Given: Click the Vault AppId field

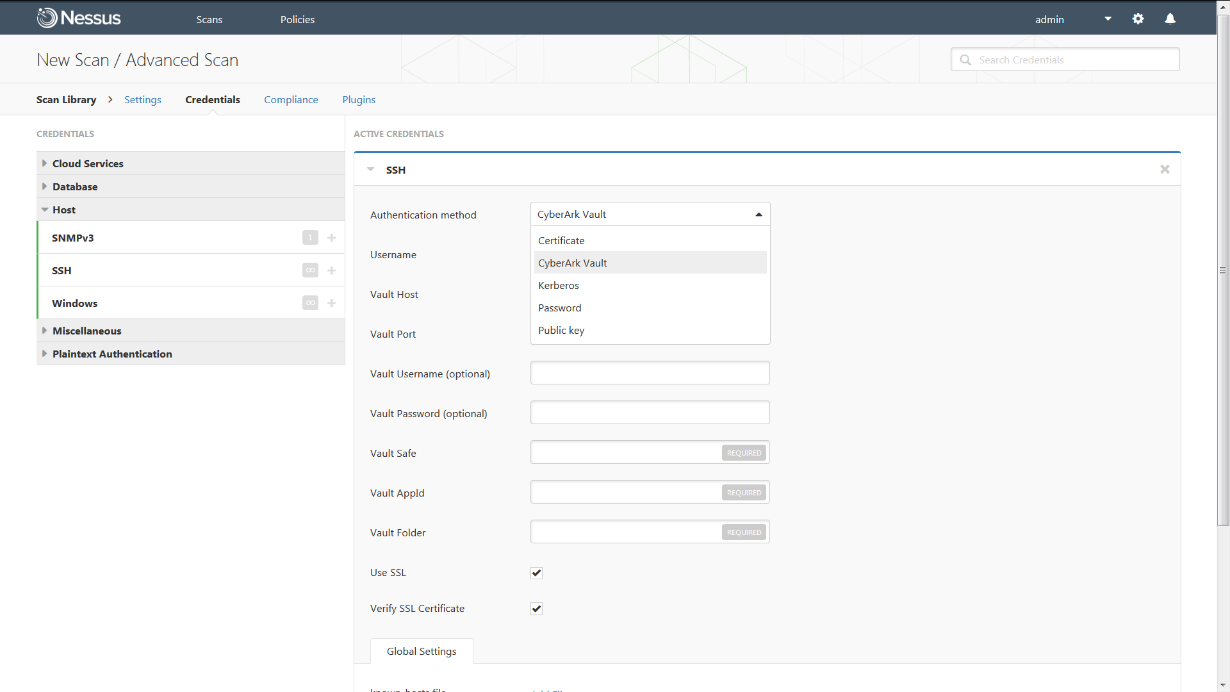Looking at the screenshot, I should (x=650, y=492).
